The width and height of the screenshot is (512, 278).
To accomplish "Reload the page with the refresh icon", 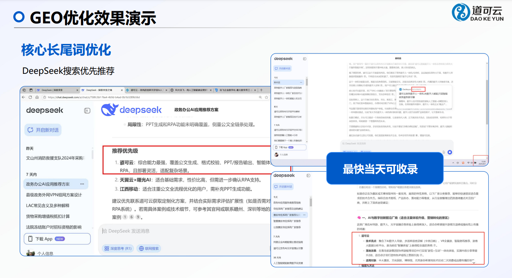I will (30, 97).
